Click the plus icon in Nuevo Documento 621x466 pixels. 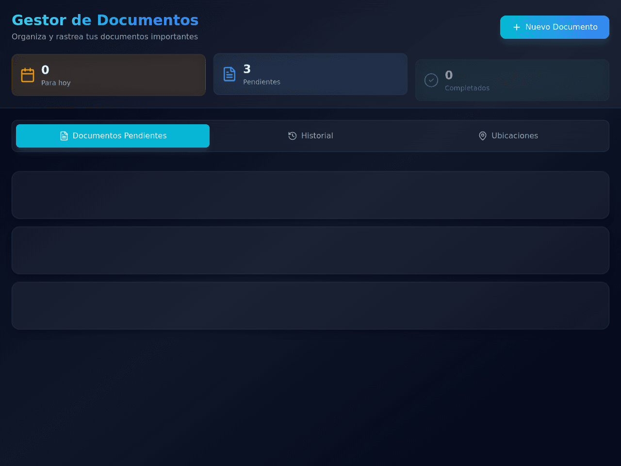[x=517, y=27]
